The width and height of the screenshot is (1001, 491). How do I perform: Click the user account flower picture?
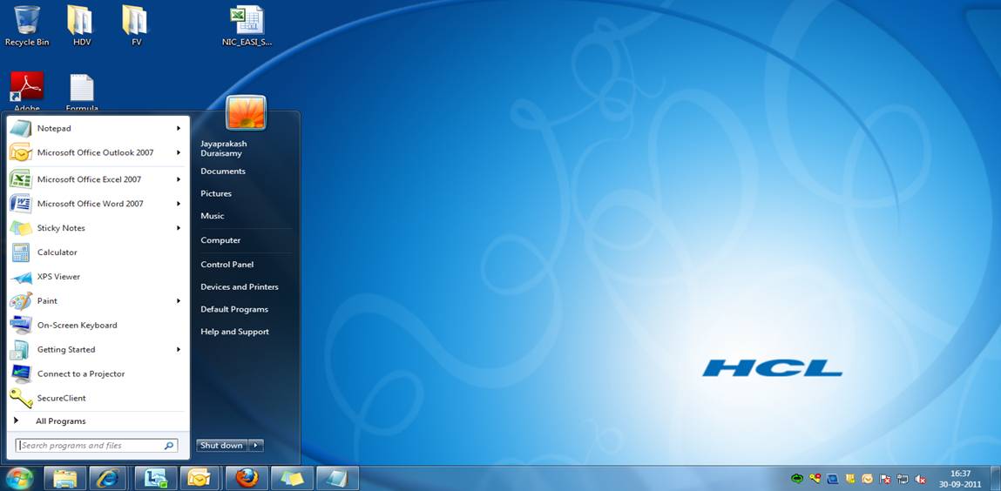246,113
